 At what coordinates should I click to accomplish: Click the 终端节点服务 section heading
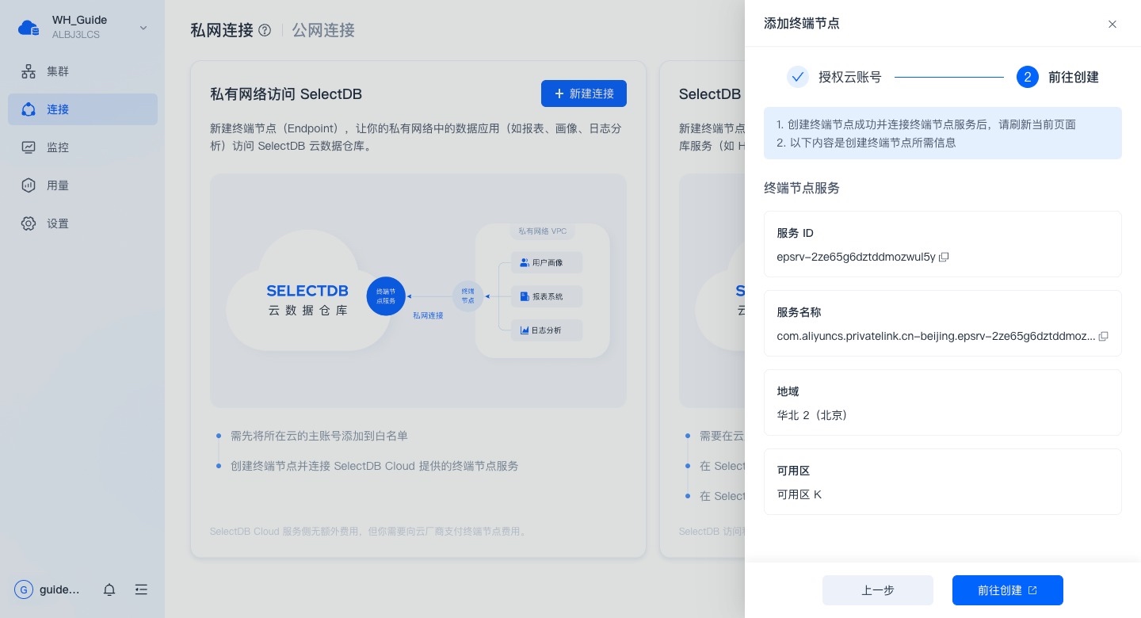802,188
